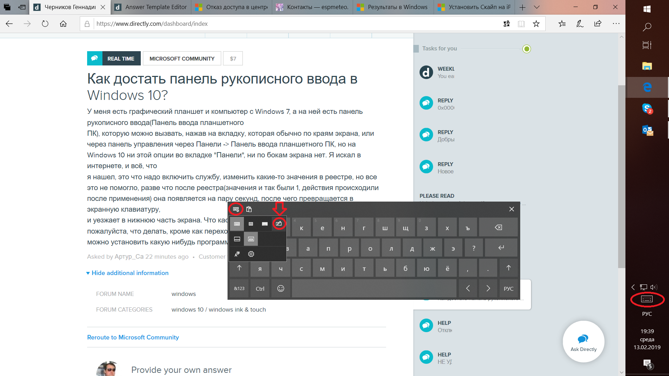The width and height of the screenshot is (669, 376).
Task: Expand the $7 reward button dropdown
Action: [x=233, y=58]
